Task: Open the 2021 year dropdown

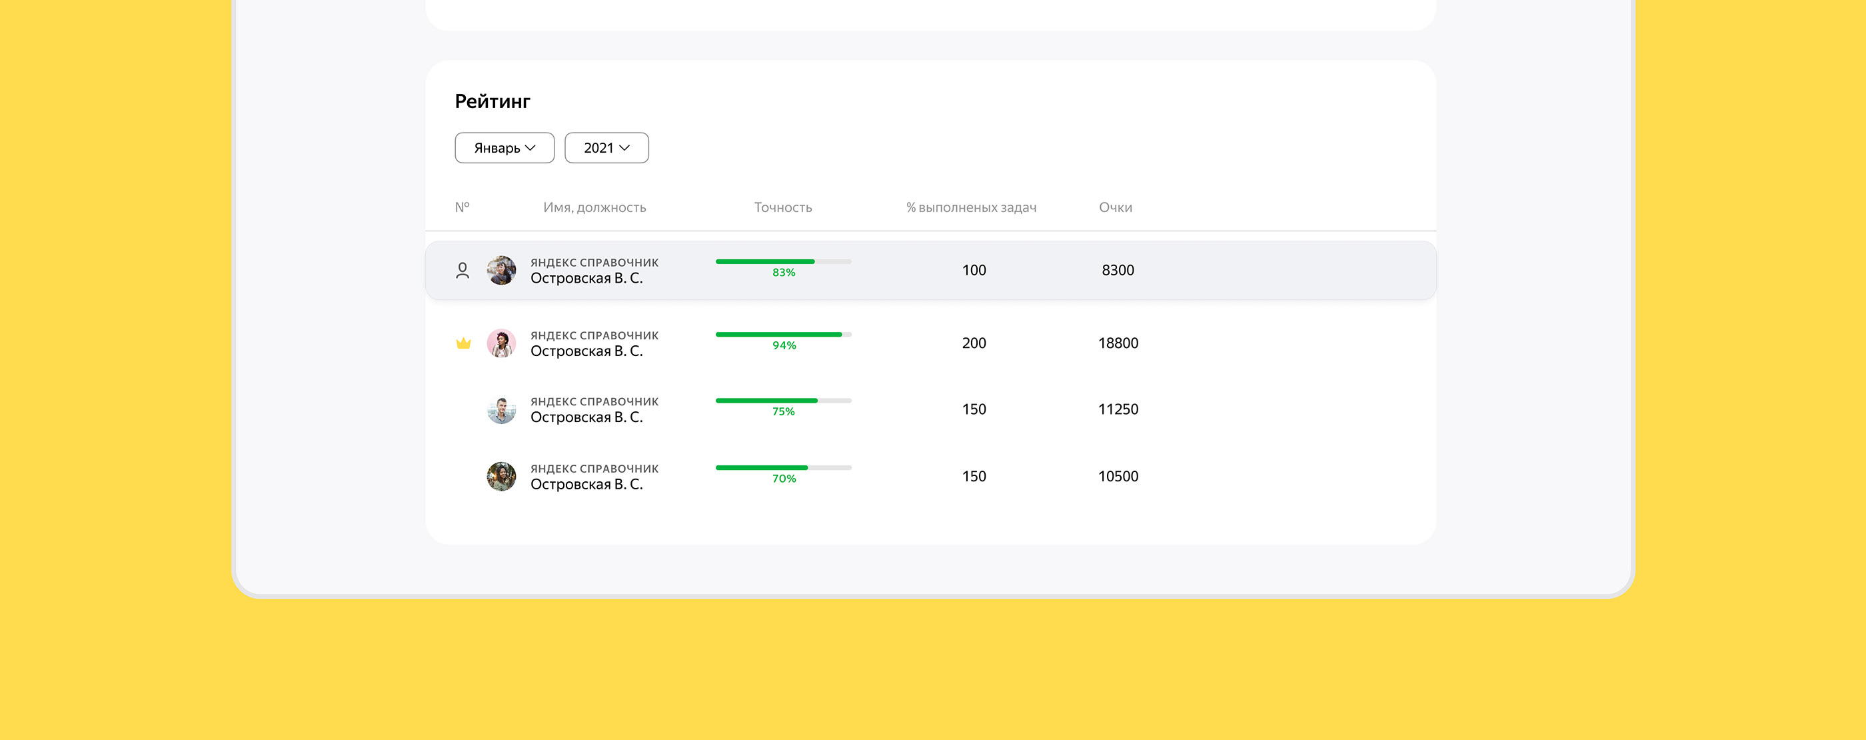Action: 606,148
